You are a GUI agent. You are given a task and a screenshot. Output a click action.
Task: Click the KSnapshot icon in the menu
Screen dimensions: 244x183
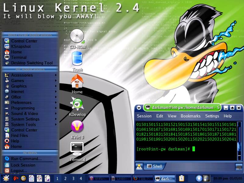click(x=7, y=46)
